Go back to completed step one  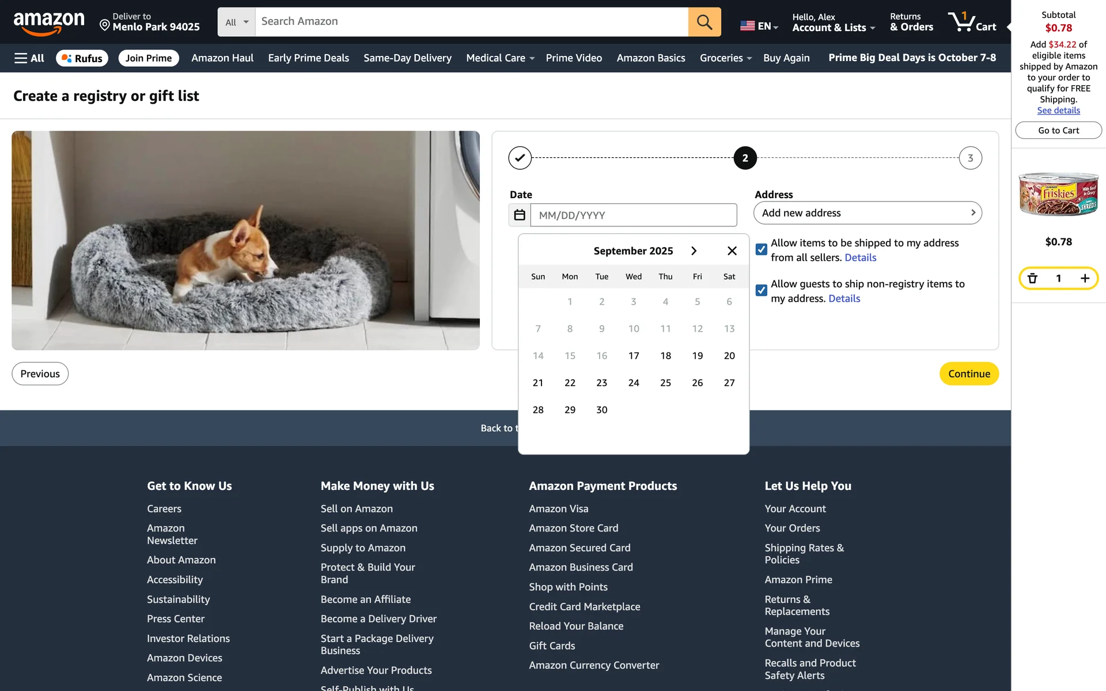click(x=520, y=158)
